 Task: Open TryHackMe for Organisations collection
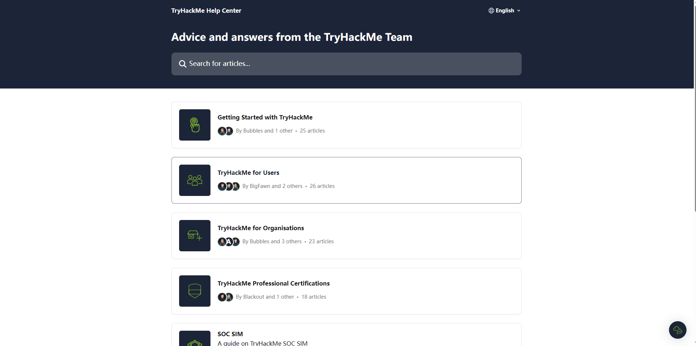pyautogui.click(x=260, y=228)
